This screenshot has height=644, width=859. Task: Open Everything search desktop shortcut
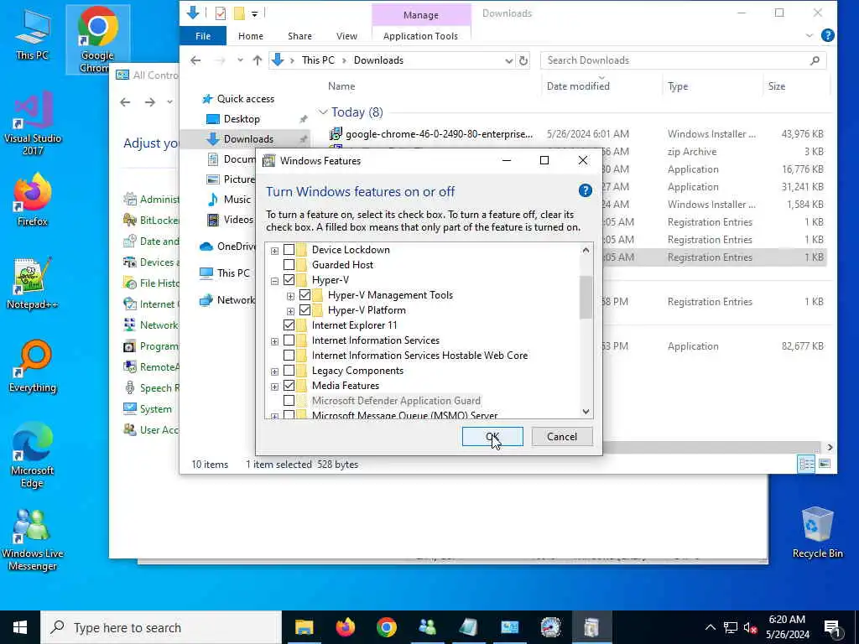point(33,366)
